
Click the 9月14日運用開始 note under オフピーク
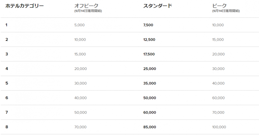88,11
